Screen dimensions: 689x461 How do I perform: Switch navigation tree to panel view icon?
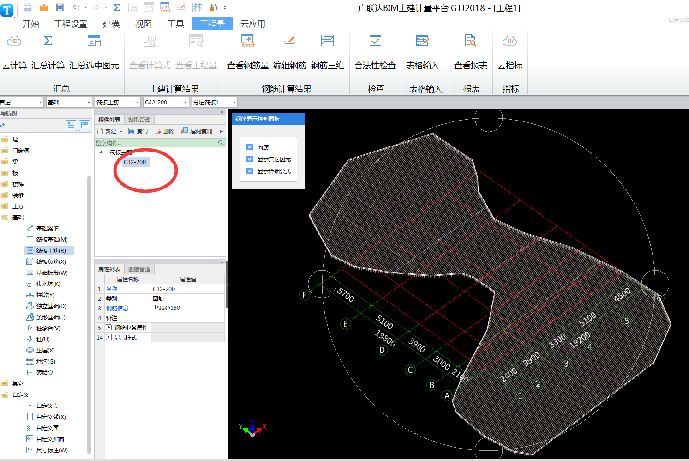click(85, 126)
